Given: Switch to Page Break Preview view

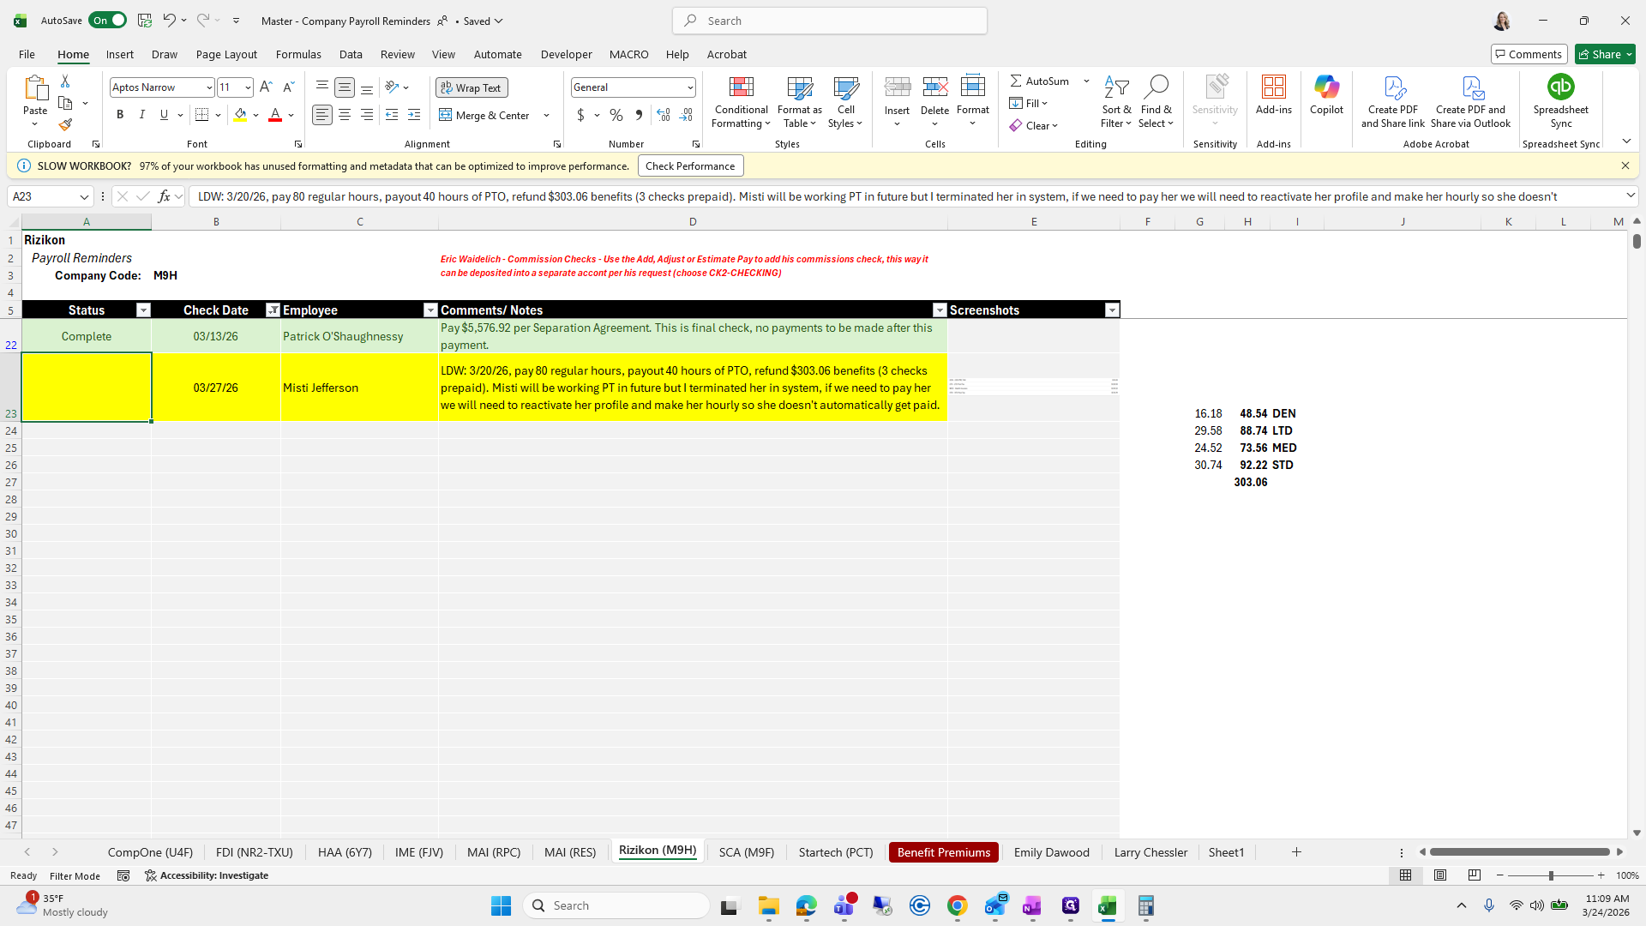Looking at the screenshot, I should coord(1474,875).
